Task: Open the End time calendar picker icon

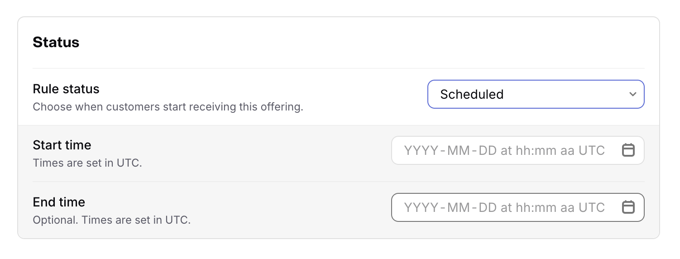Action: tap(628, 207)
